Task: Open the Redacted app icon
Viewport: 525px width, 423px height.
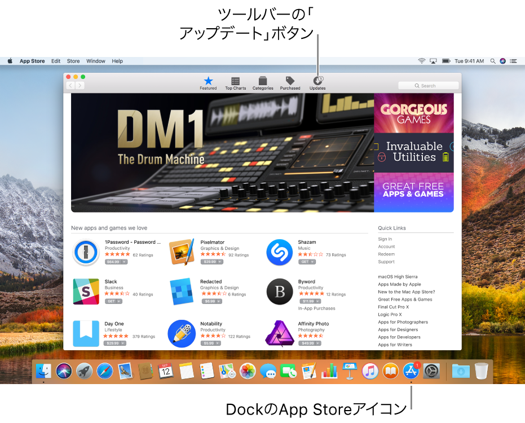Action: pos(182,292)
